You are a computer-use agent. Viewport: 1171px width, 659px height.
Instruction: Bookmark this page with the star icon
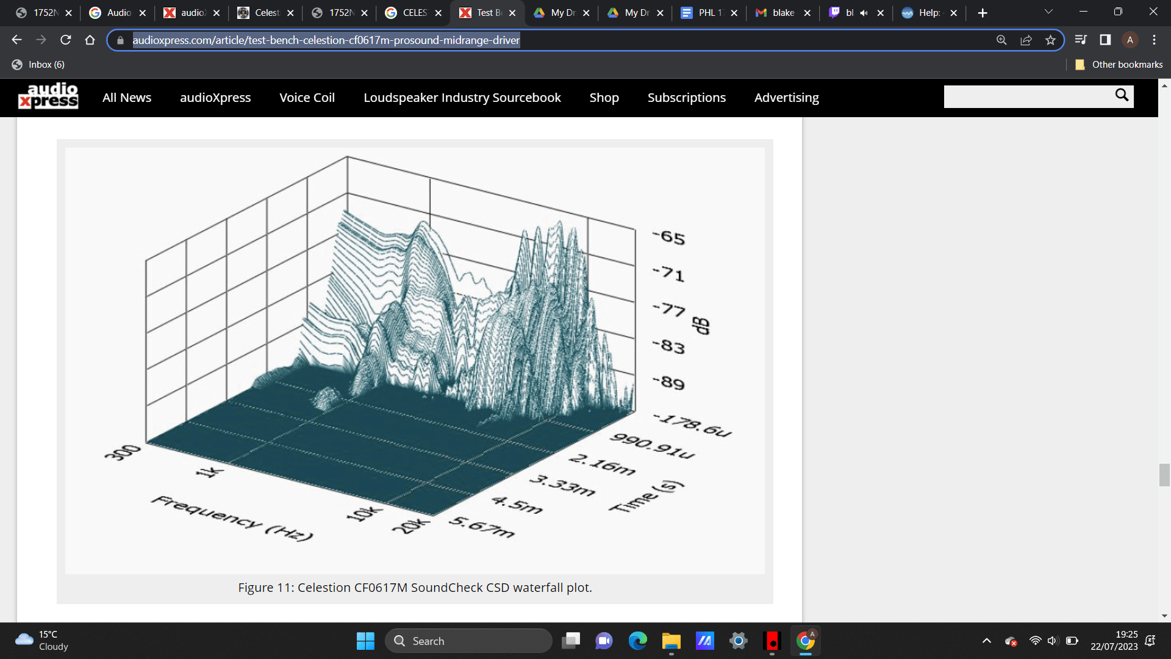(x=1050, y=40)
